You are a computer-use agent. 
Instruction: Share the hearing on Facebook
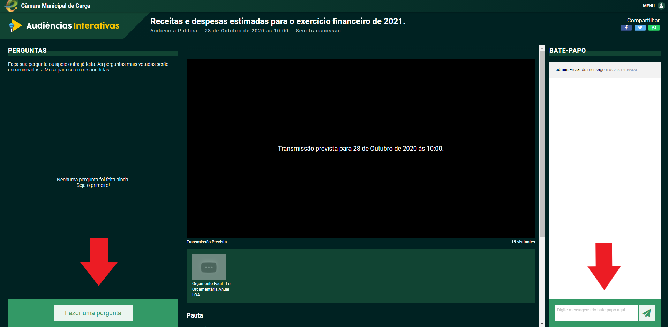click(626, 28)
